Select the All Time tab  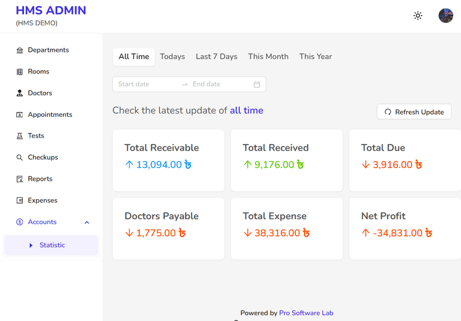[x=134, y=57]
